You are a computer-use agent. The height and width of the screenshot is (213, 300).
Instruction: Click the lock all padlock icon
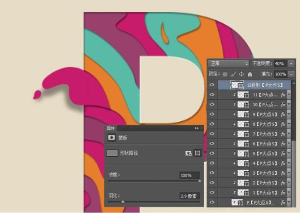coord(250,74)
